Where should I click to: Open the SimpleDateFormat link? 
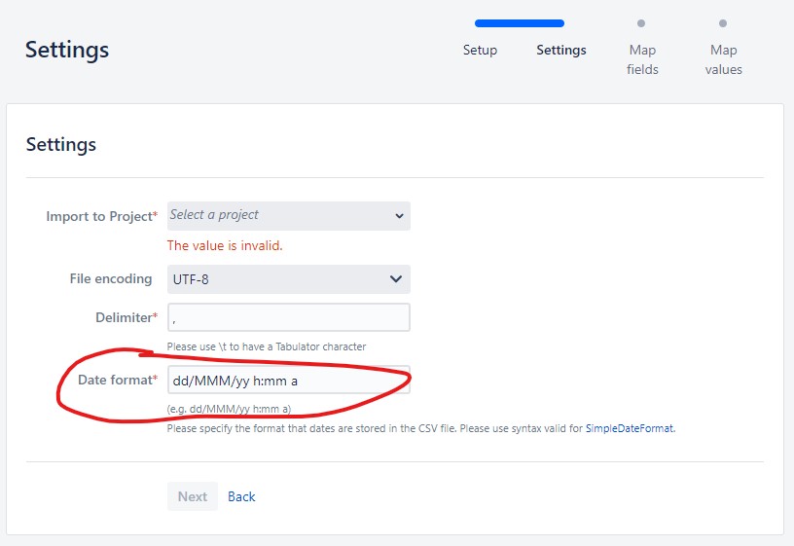tap(630, 428)
